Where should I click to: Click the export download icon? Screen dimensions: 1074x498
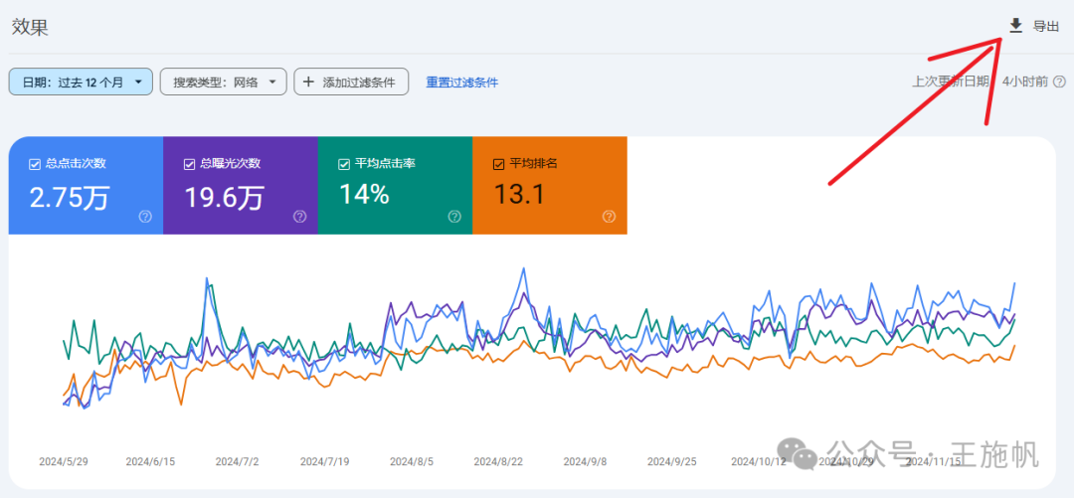pos(1015,26)
